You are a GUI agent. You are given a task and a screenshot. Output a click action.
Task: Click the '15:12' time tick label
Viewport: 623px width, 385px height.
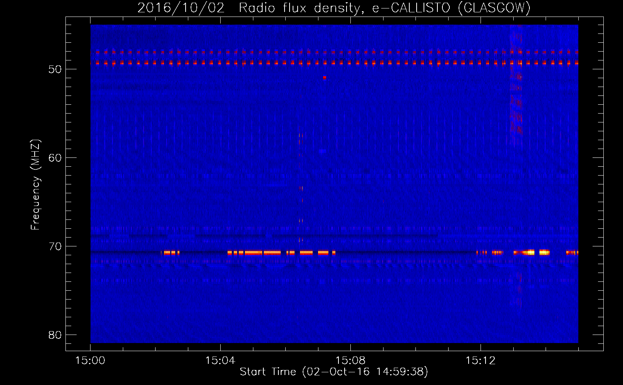click(480, 361)
